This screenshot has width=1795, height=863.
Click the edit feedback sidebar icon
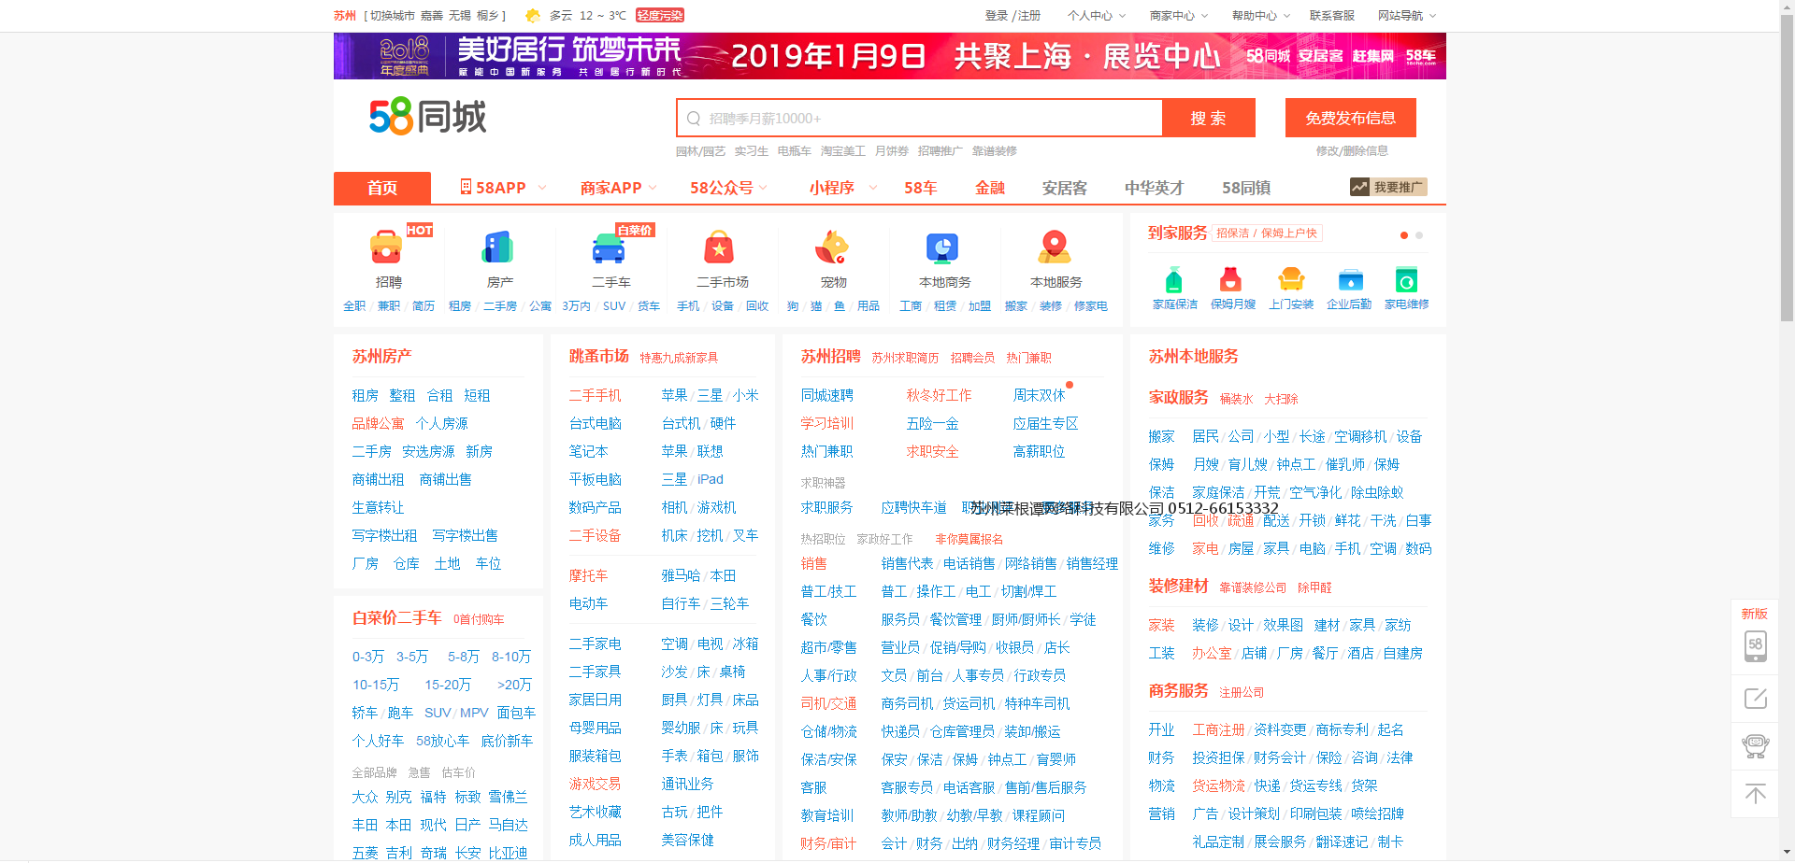(x=1755, y=698)
